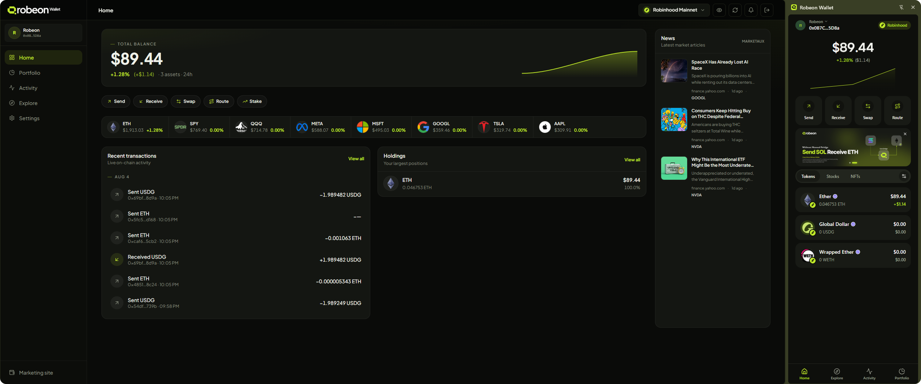The image size is (921, 384).
Task: Open the Consumers Keep Hitting Buy thumbnail
Action: coord(674,119)
